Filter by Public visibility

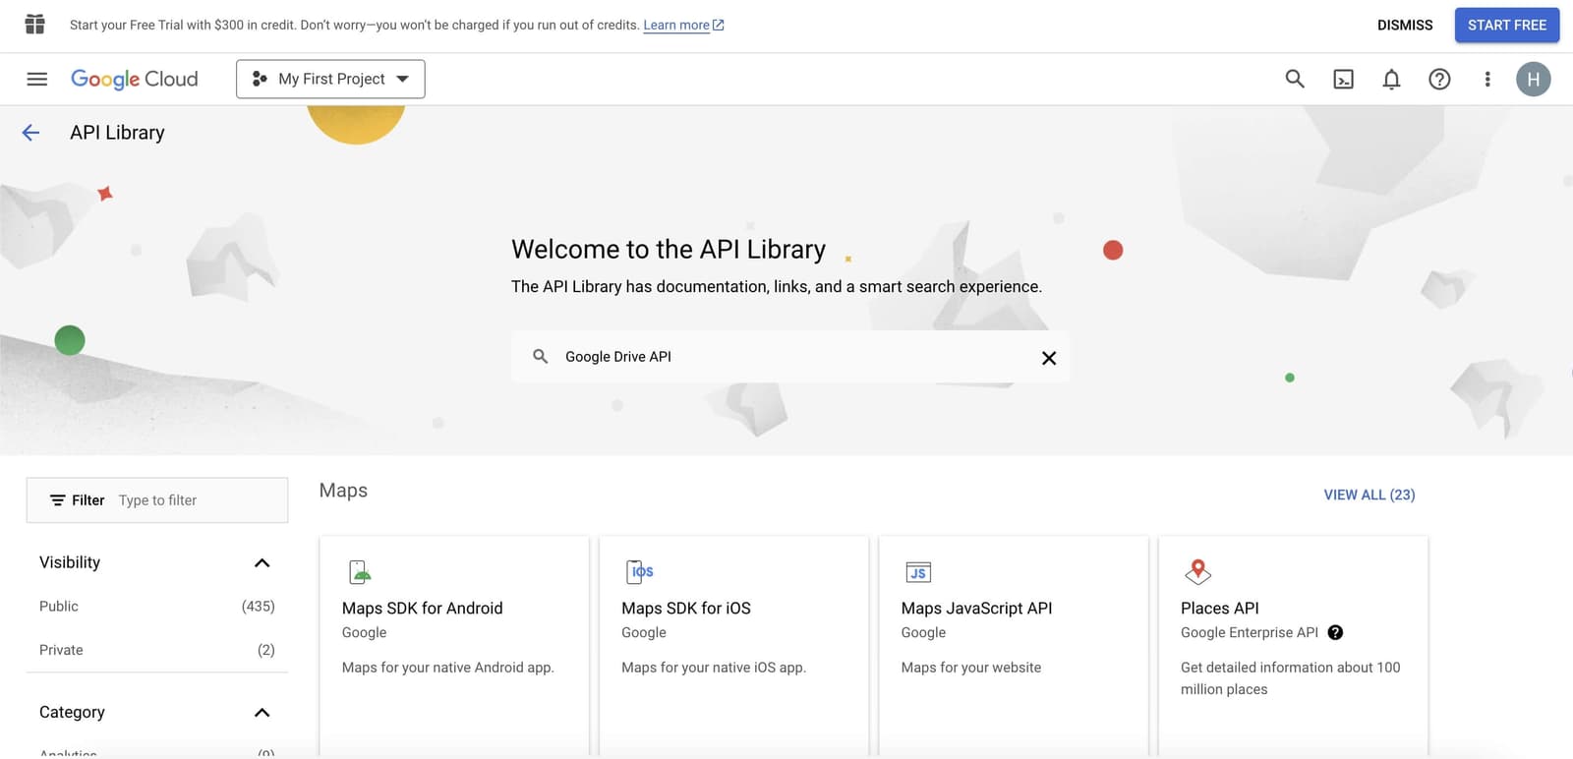click(x=59, y=607)
